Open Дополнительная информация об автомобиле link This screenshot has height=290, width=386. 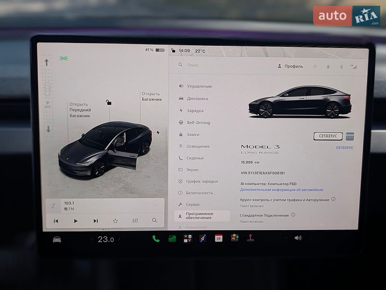point(282,189)
